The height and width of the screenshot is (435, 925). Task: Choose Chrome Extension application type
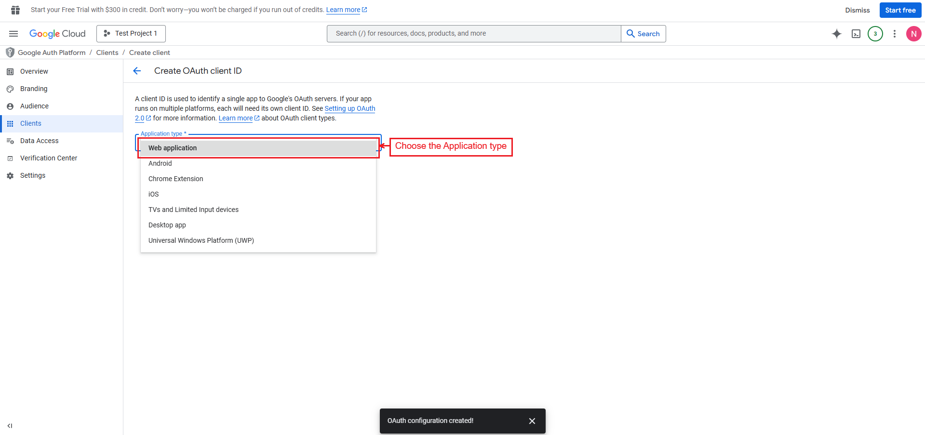[x=176, y=179]
